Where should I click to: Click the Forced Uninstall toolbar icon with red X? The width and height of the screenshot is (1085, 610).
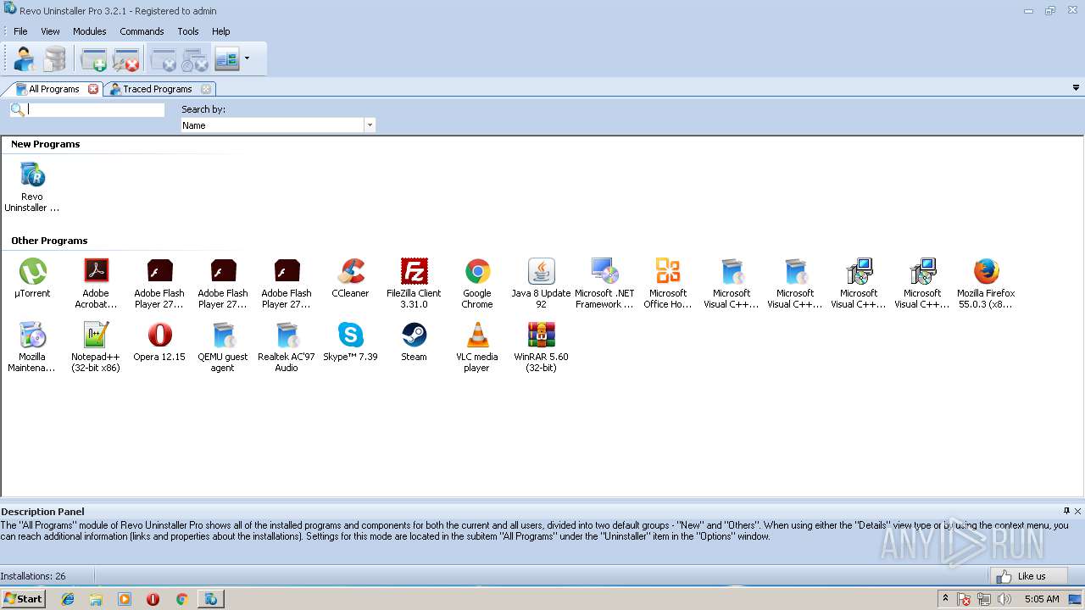click(125, 59)
